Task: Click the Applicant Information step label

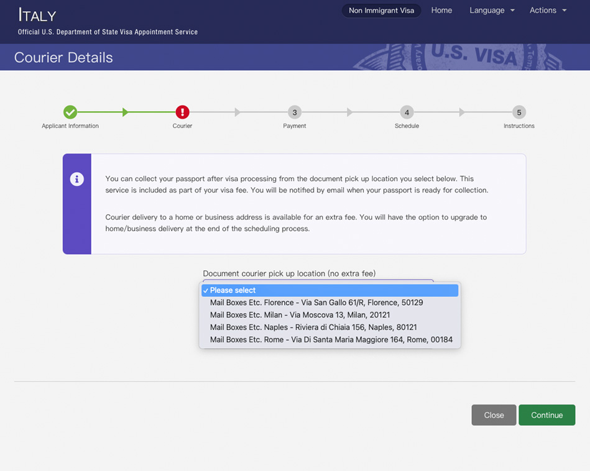Action: click(70, 126)
